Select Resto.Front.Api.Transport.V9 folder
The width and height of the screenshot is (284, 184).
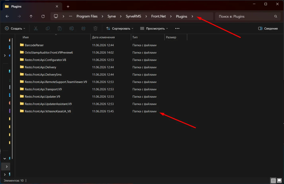(x=43, y=89)
